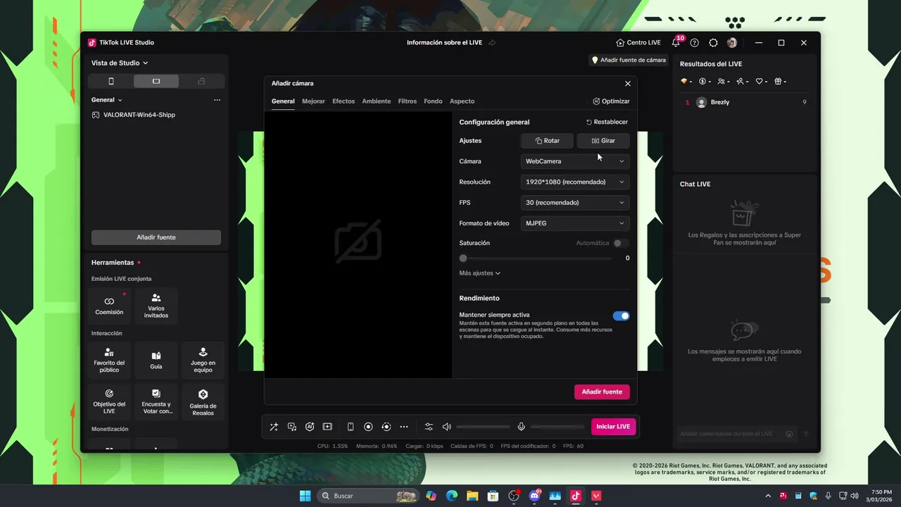Switch to the Aspecto tab
This screenshot has width=901, height=507.
[x=462, y=101]
